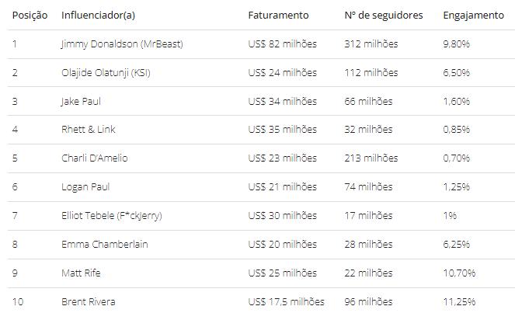515x313 pixels.
Task: Select the US$ 17,5 milhões revenue cell
Action: coord(286,301)
